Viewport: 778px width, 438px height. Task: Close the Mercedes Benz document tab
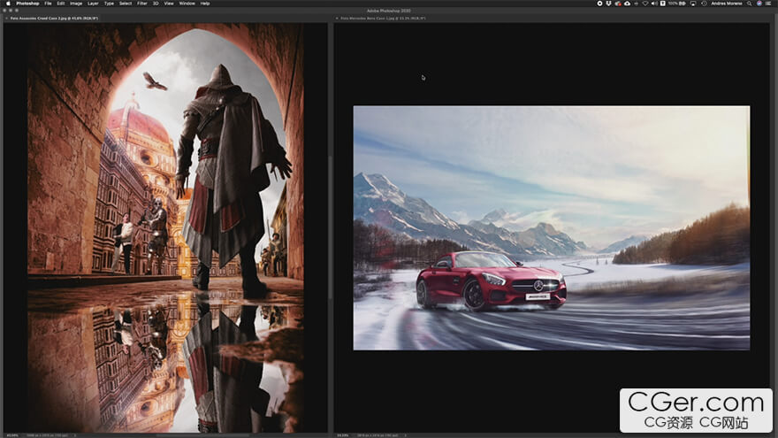tap(337, 19)
